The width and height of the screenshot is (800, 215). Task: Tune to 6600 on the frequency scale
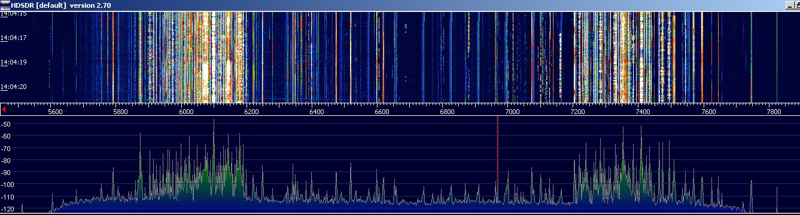click(x=381, y=112)
